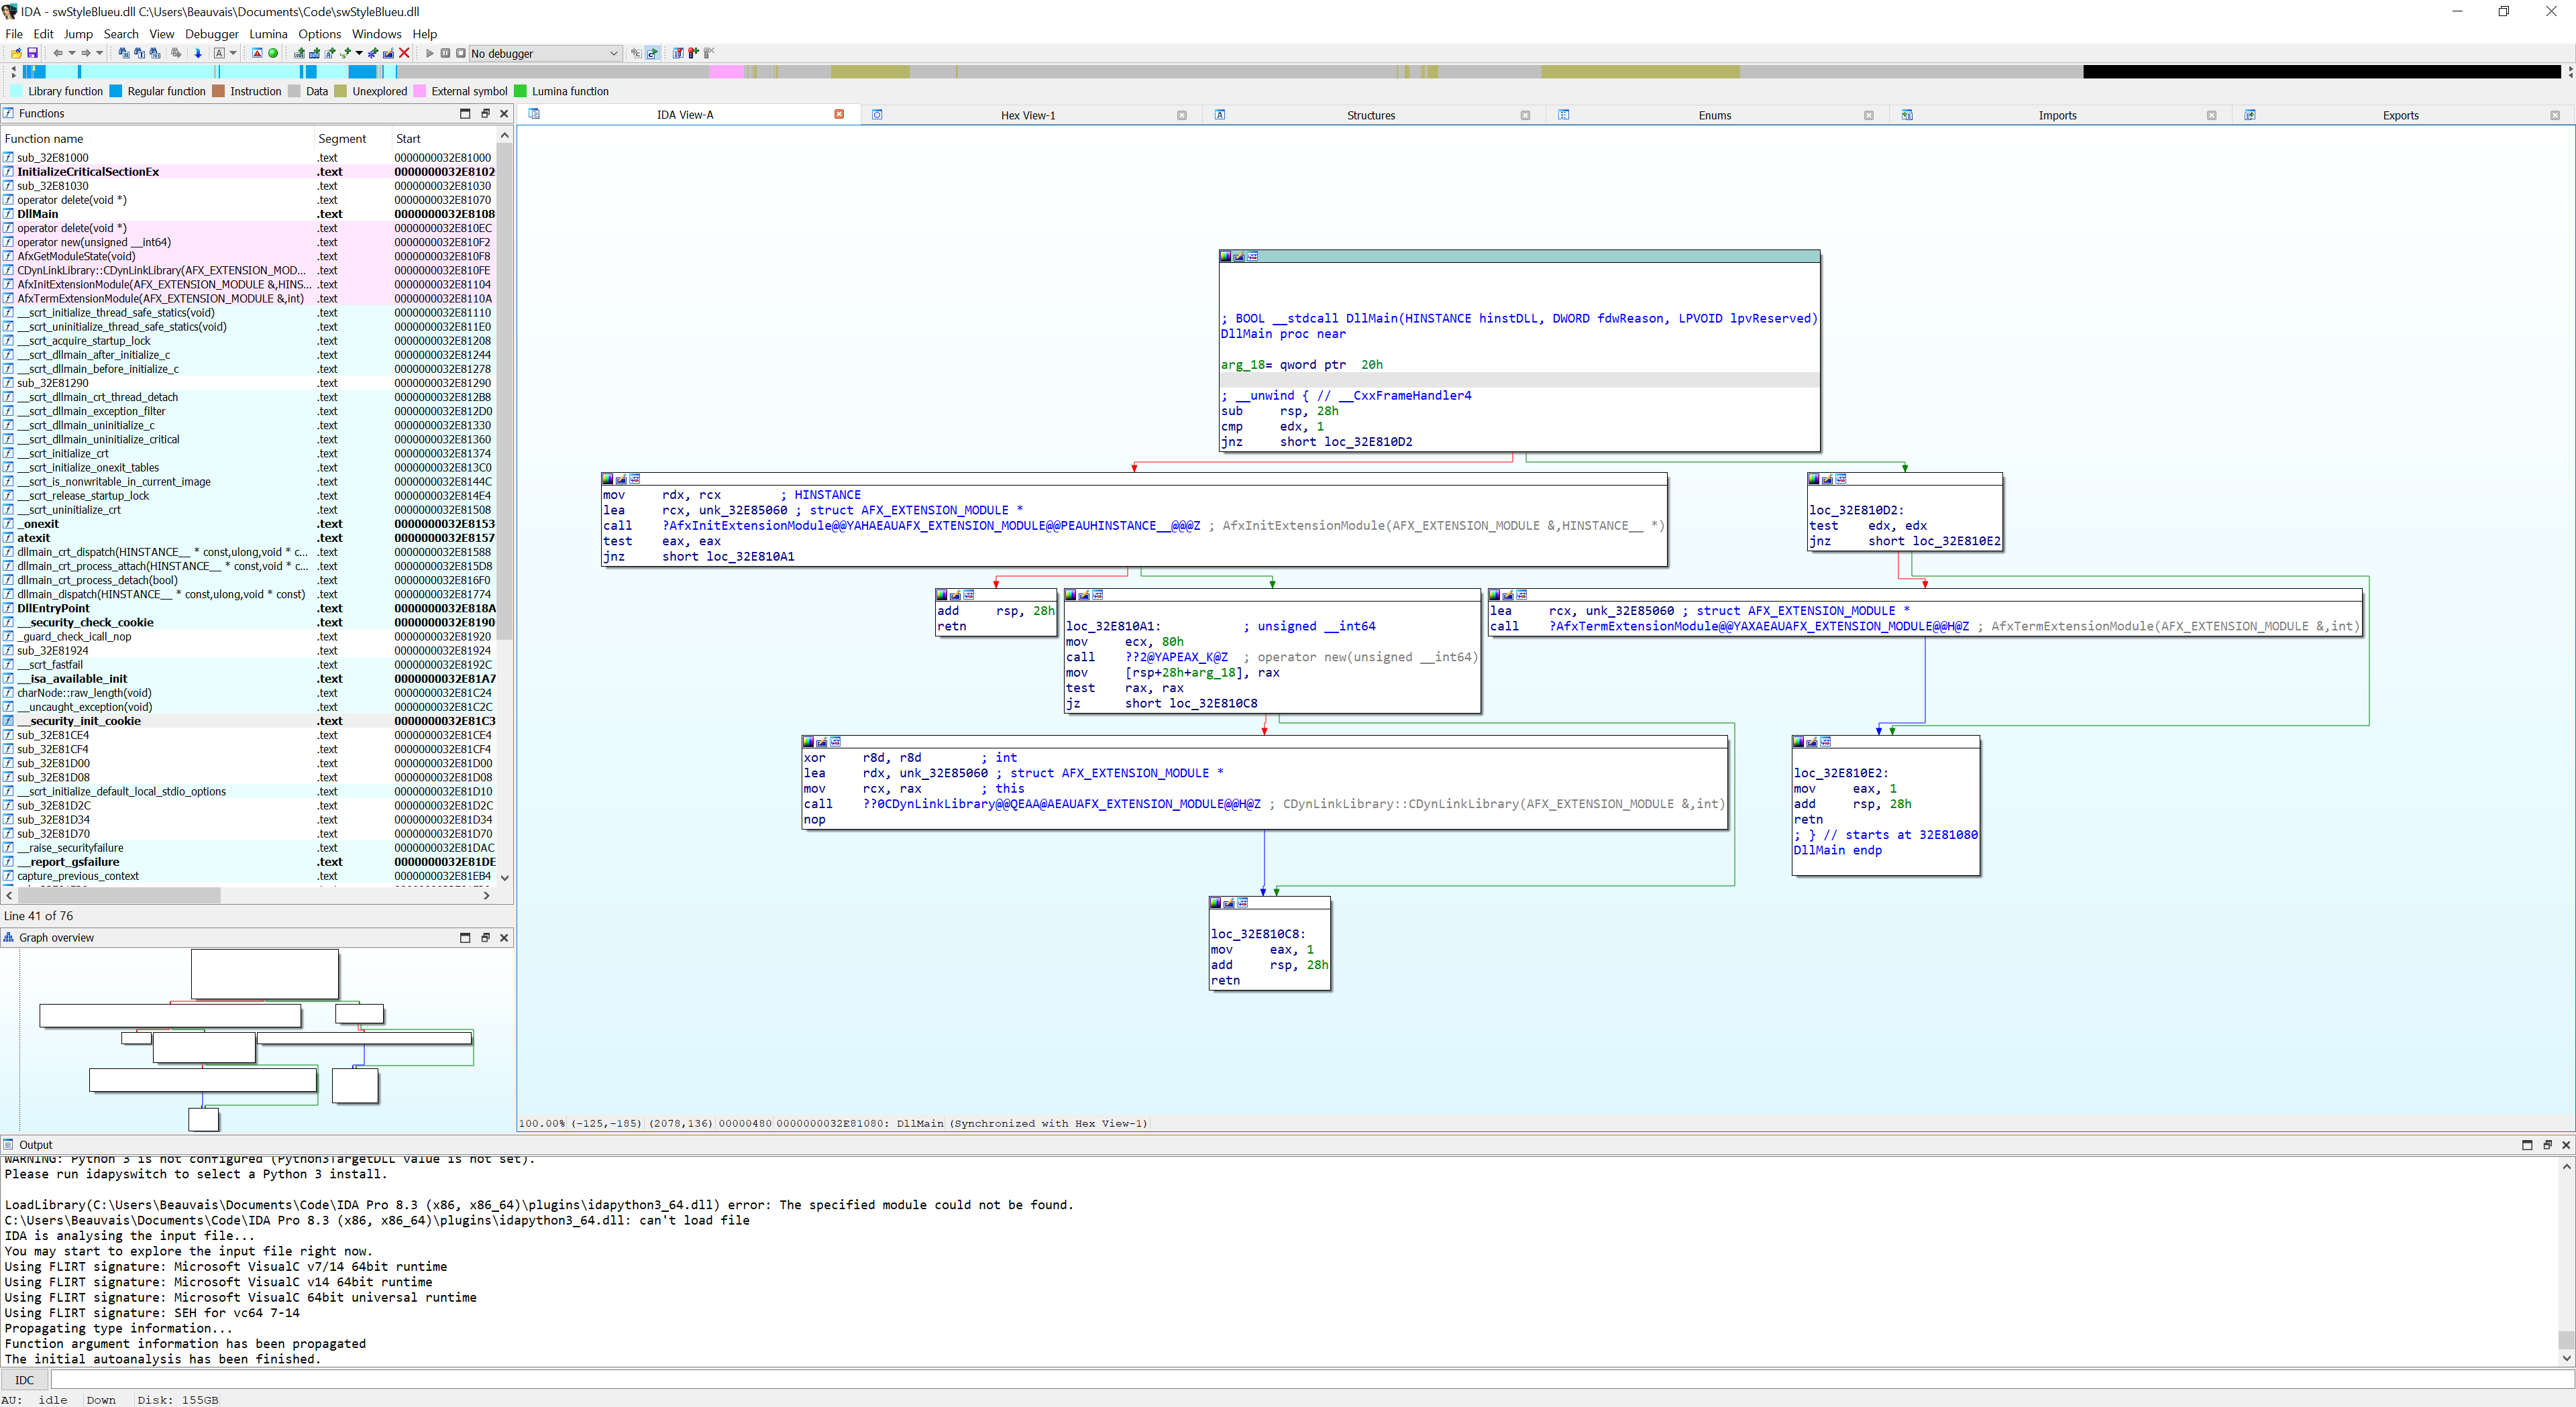Screen dimensions: 2576x1407
Task: Click the Regular function color swatch
Action: (116, 91)
